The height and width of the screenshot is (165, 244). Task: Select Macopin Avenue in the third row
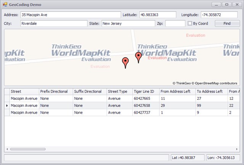coord(24,112)
